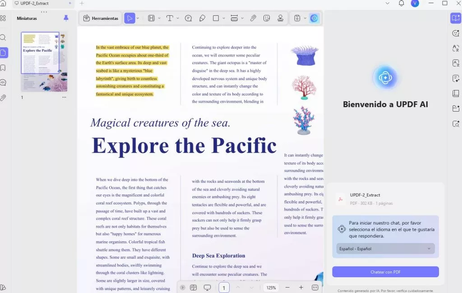
Task: Expand the highlight tool options arrow
Action: point(159,18)
